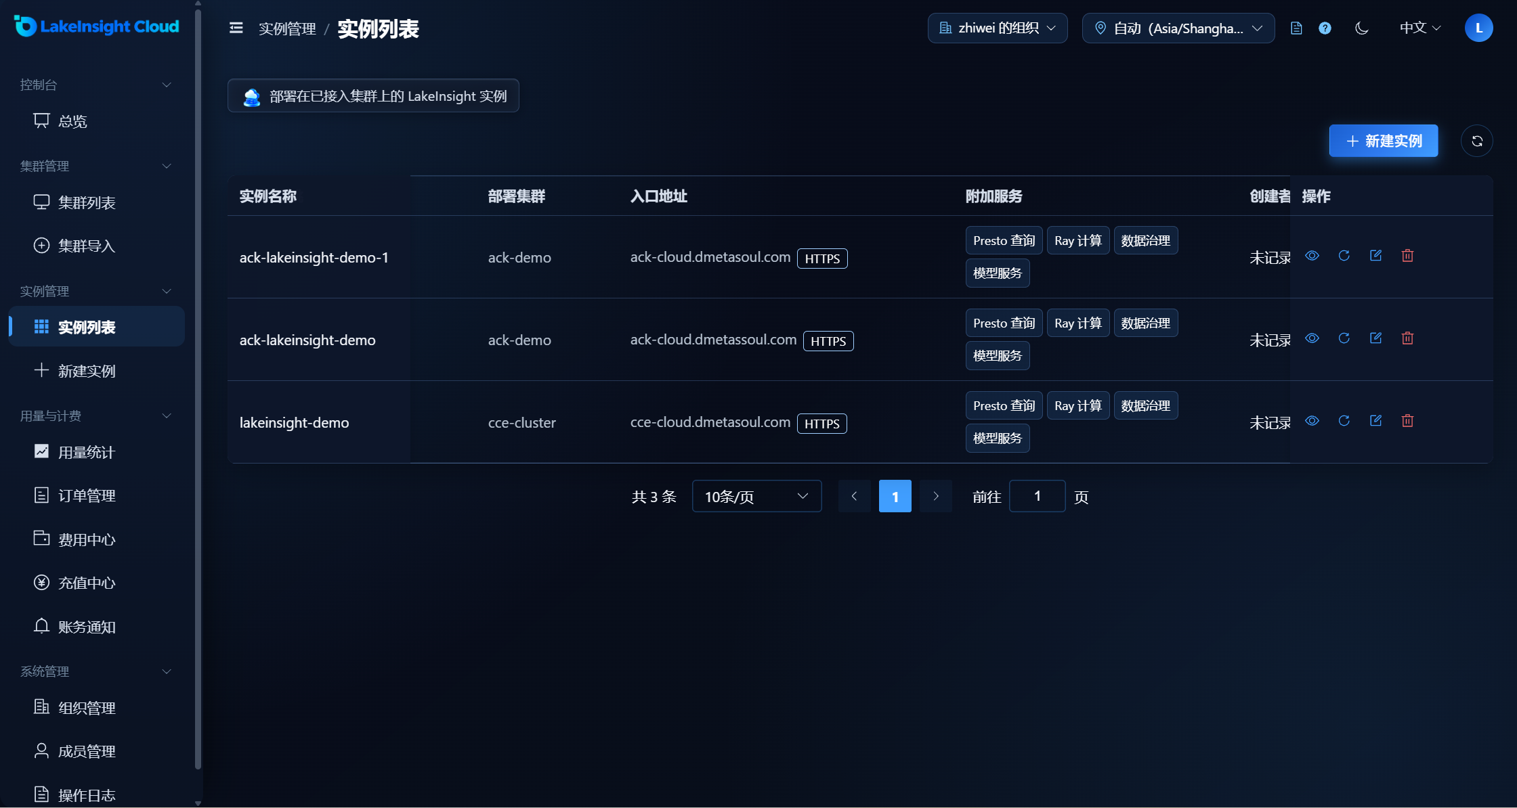Image resolution: width=1517 pixels, height=808 pixels.
Task: Click page number 1 in pagination
Action: [x=895, y=496]
